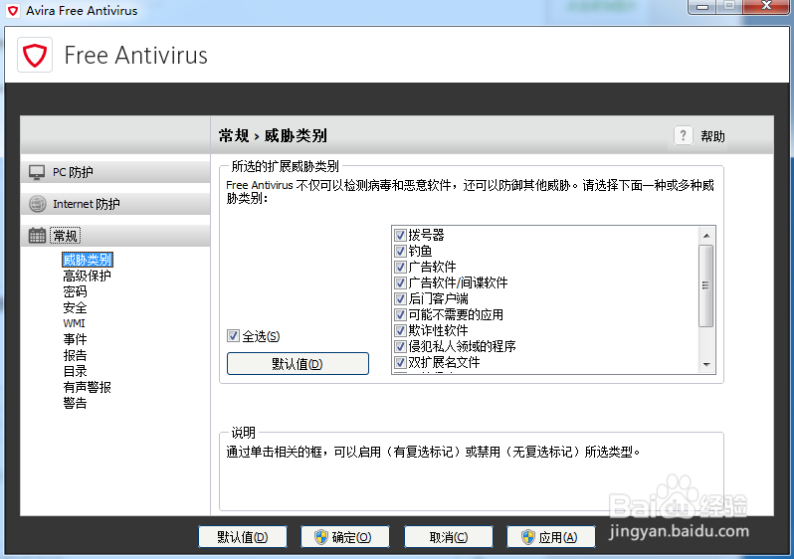Click the threat list scroll up arrow
The width and height of the screenshot is (794, 559).
706,236
